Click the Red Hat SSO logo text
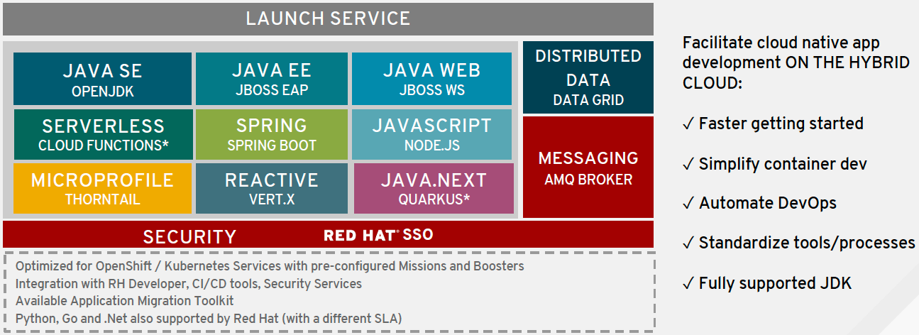Screen dimensions: 919x335 (378, 235)
